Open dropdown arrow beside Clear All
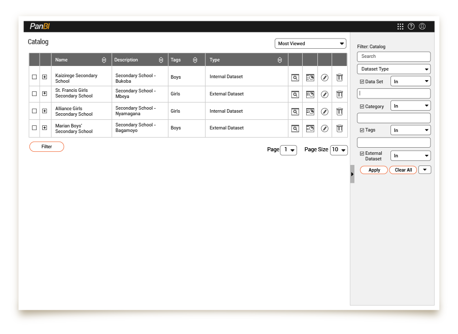 tap(424, 170)
